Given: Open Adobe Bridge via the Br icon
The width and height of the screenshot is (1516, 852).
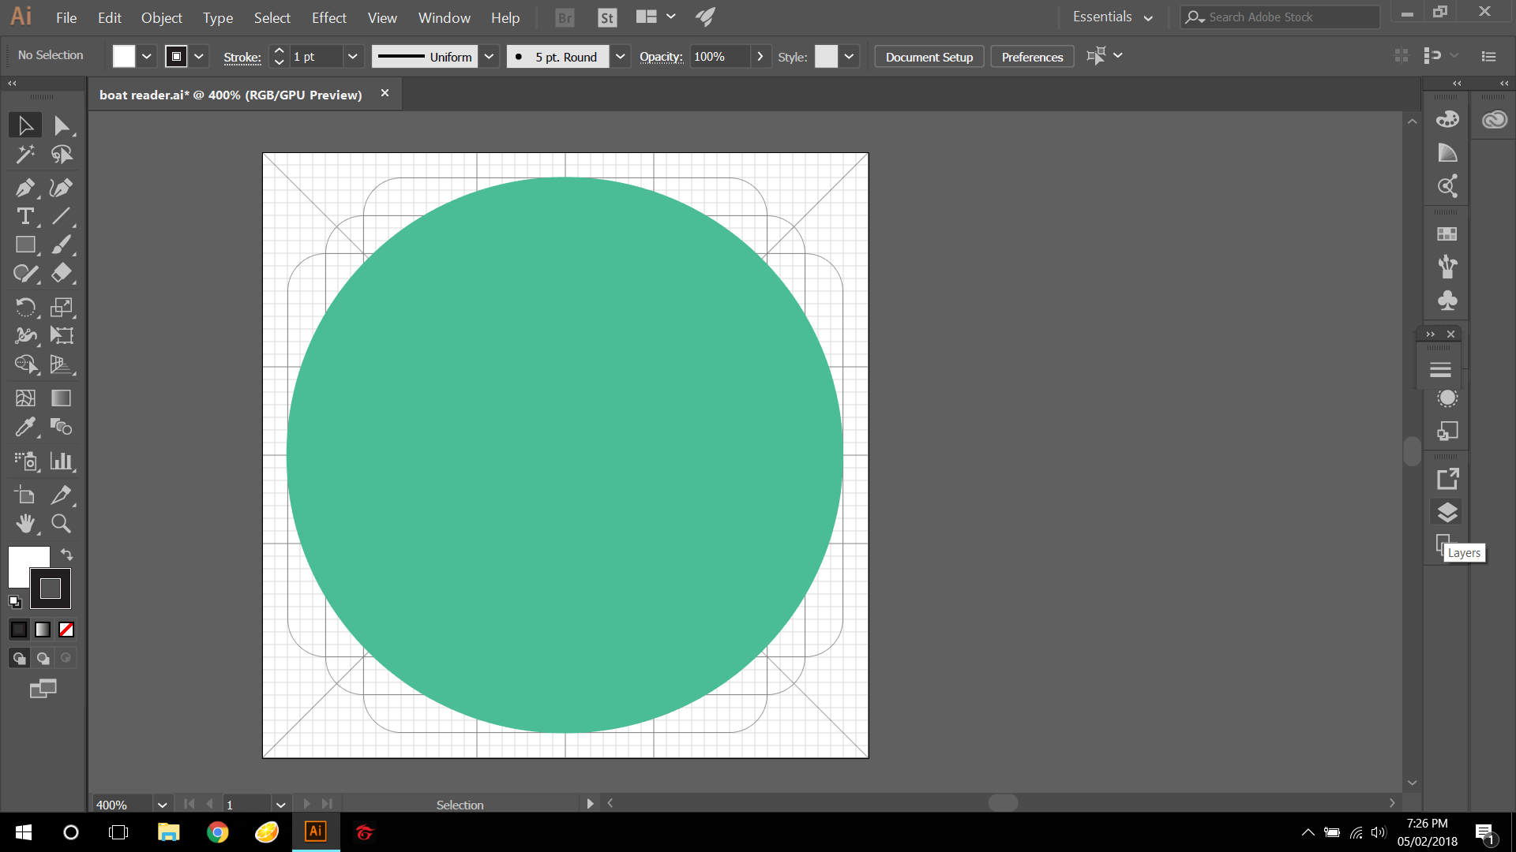Looking at the screenshot, I should coord(564,17).
